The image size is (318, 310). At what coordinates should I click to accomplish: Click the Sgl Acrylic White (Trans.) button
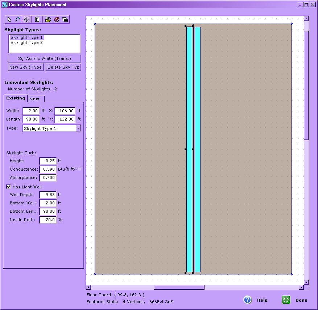[45, 58]
